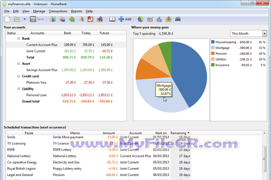
Task: Click the Today column header in accounts
Action: [x=86, y=33]
